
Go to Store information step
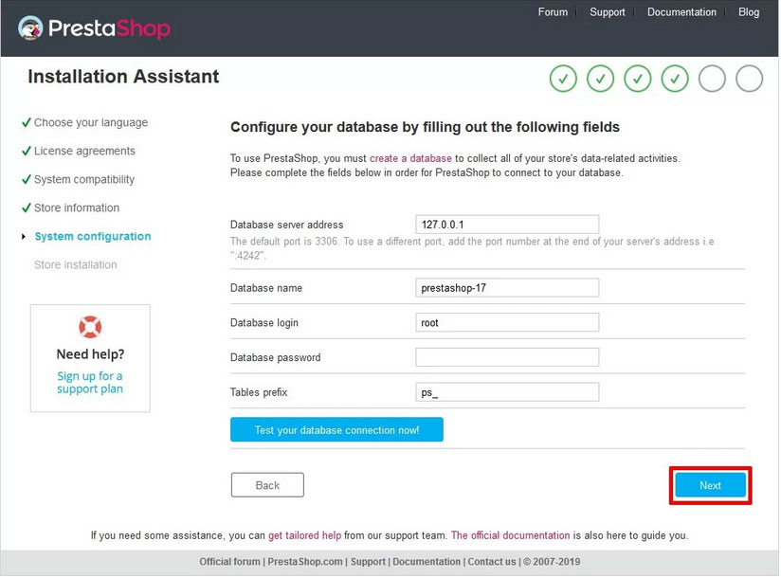click(x=77, y=208)
